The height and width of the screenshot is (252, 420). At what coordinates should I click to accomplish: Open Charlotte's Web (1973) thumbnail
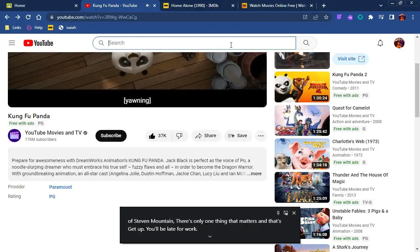coord(302,154)
